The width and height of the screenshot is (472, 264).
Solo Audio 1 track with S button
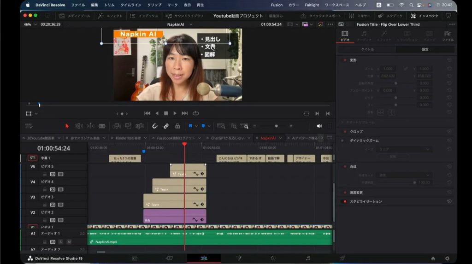click(x=60, y=241)
